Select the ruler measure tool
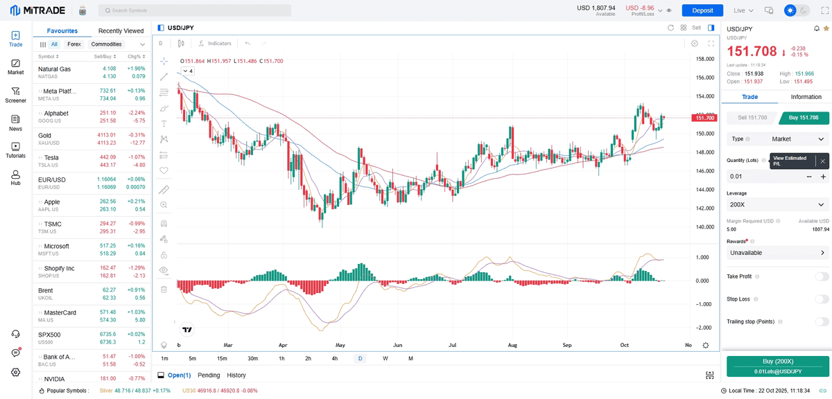 point(164,189)
